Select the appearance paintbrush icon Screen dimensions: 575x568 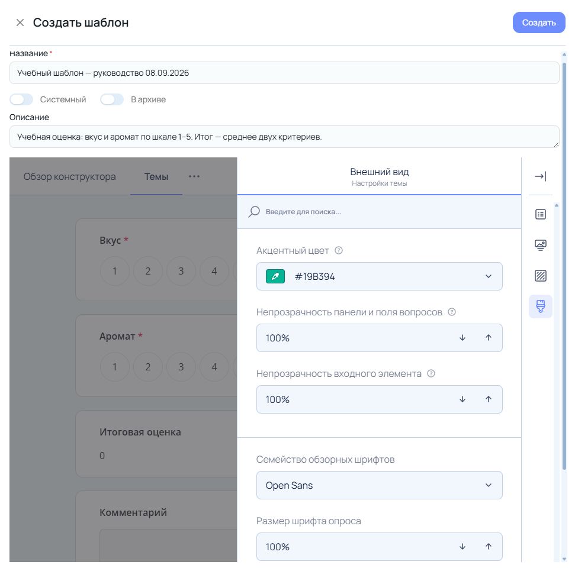(540, 306)
